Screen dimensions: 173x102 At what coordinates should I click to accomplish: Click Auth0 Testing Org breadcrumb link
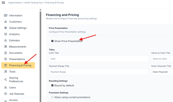[x=33, y=3]
